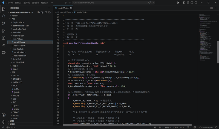
Task: Open jy01.c in the explorer
Action: click(x=30, y=89)
